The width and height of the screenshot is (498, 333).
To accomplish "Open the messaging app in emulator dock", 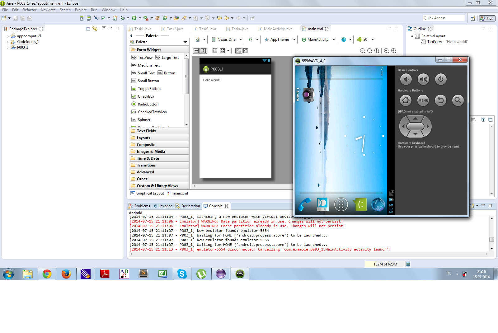I will coord(360,205).
